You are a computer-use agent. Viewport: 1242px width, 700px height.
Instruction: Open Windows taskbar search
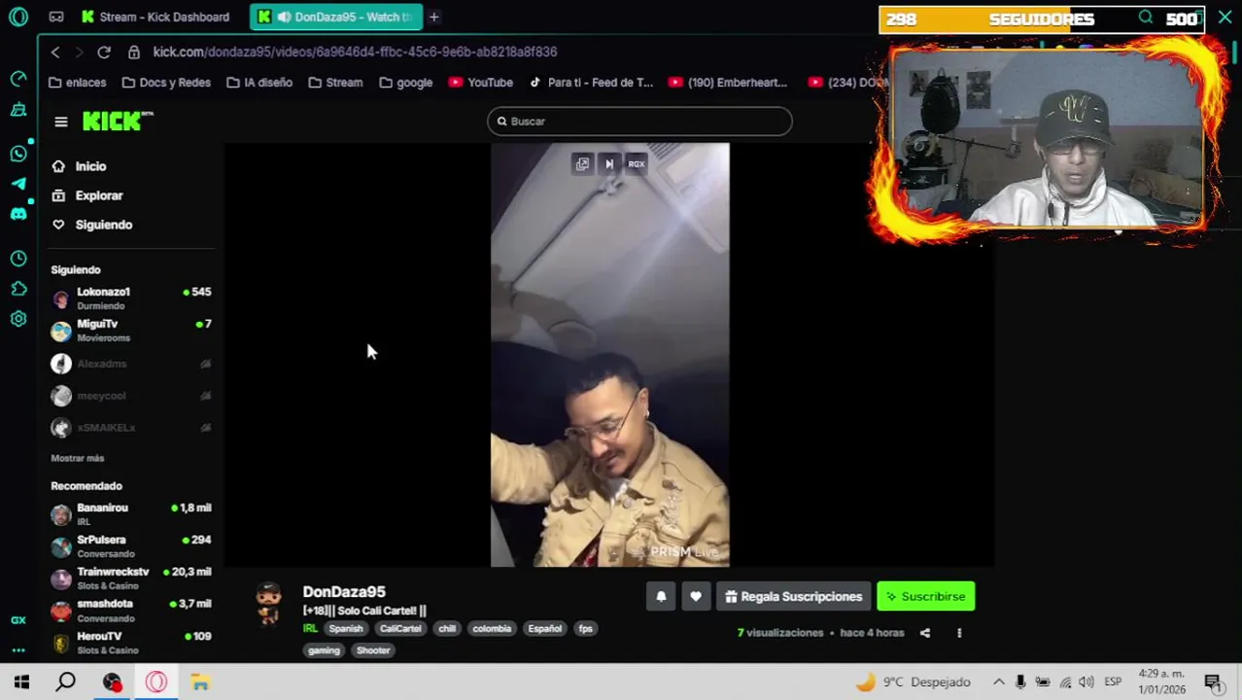pyautogui.click(x=66, y=682)
